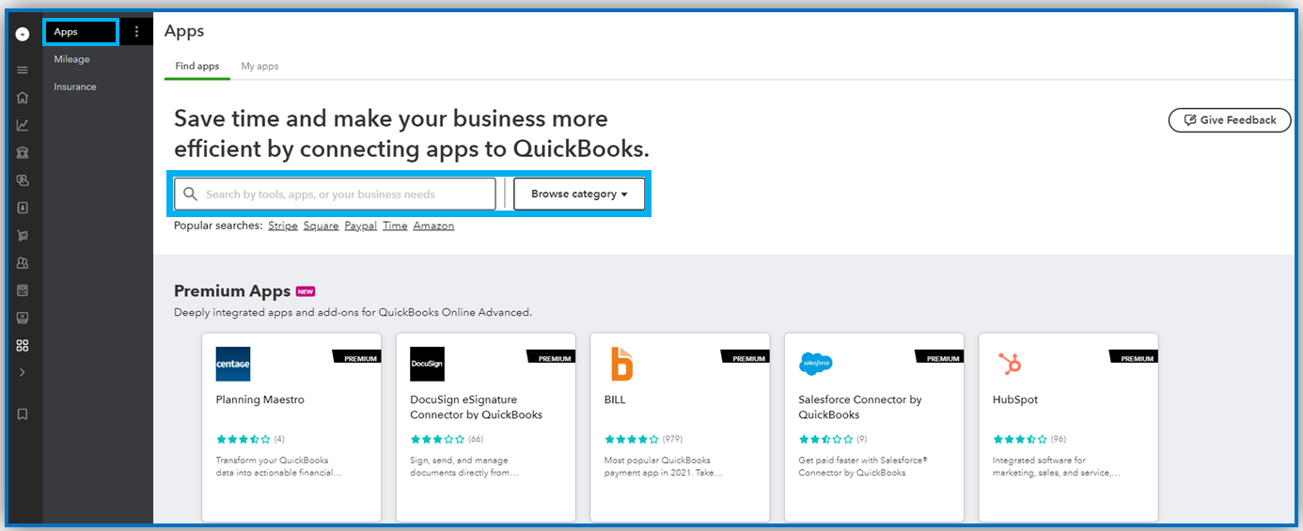Screen dimensions: 1303x531
Task: Open the calculator icon in the sidebar
Action: 23,290
